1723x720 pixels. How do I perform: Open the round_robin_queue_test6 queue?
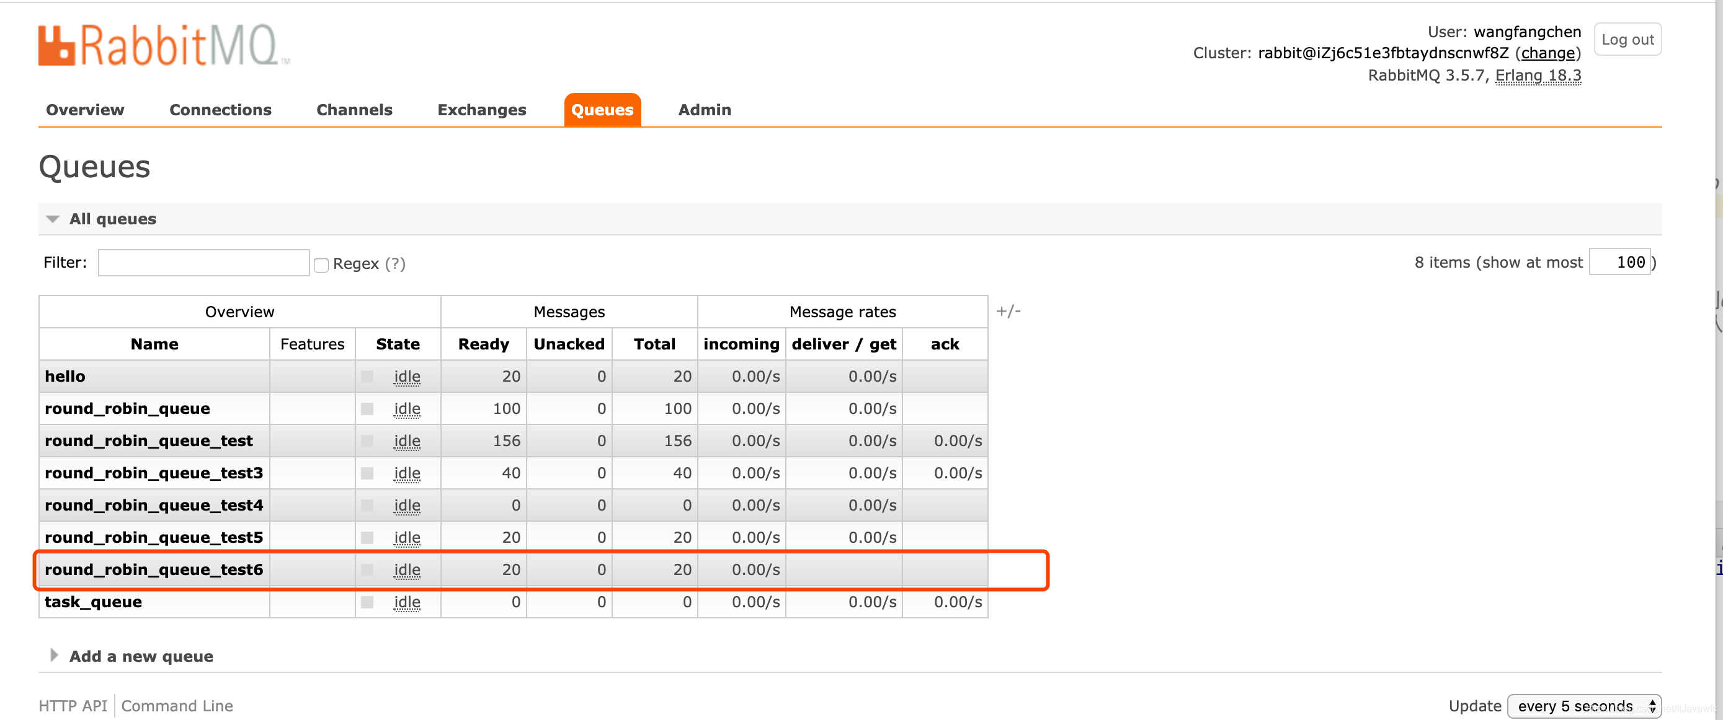coord(154,569)
